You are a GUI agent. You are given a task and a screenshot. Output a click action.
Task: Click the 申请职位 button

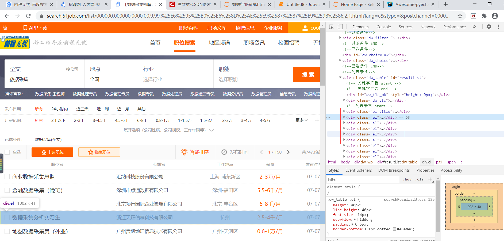click(52, 152)
